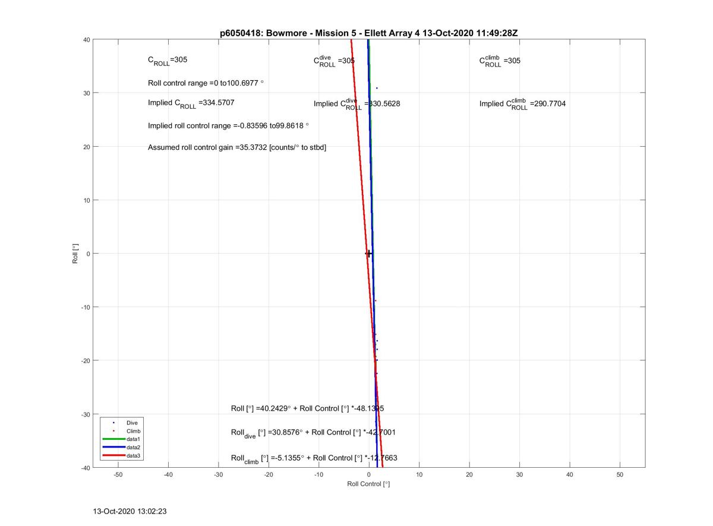Select the blue data2 legend line
This screenshot has height=526, width=713.
point(113,447)
